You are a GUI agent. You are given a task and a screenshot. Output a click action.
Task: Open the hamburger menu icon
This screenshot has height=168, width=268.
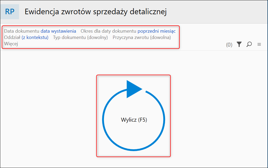click(259, 45)
